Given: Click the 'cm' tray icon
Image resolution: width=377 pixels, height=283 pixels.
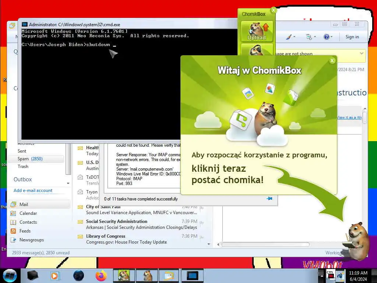Looking at the screenshot, I should [330, 274].
